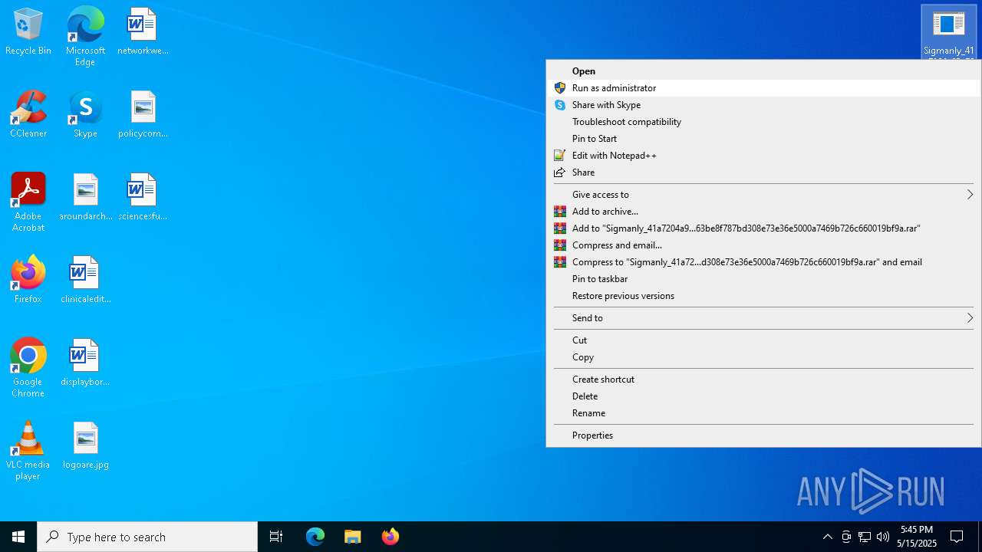Select the Adobe Acrobat desktop shortcut

point(28,202)
